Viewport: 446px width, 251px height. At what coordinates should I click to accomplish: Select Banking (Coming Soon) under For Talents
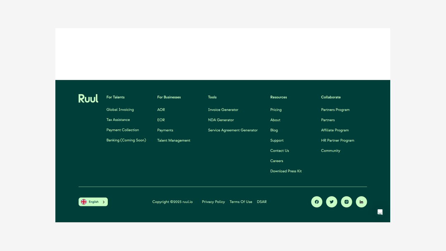[126, 140]
